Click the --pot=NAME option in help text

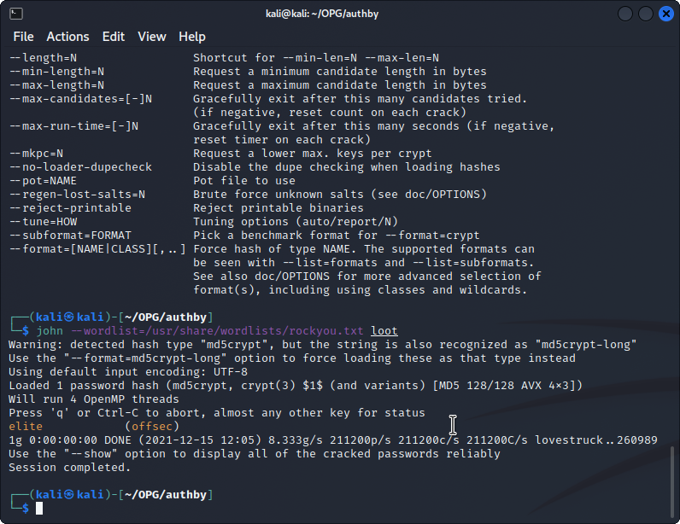pos(43,181)
